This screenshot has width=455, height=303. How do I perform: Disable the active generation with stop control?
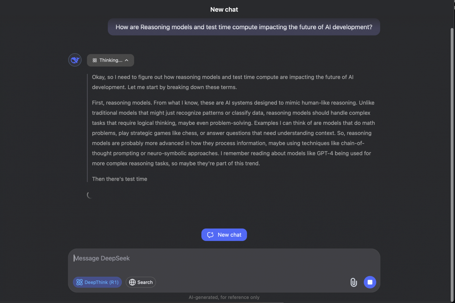[370, 282]
